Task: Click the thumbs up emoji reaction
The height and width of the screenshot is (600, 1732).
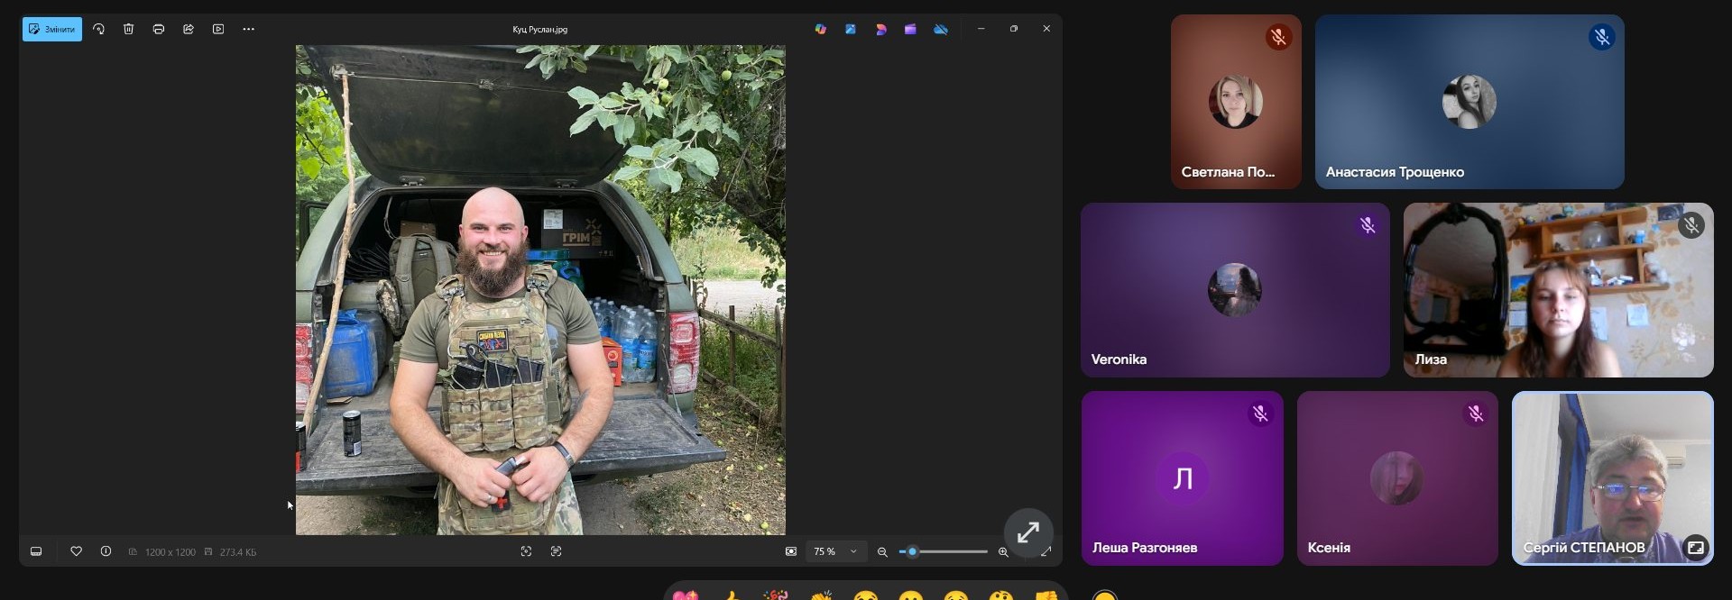Action: (x=731, y=596)
